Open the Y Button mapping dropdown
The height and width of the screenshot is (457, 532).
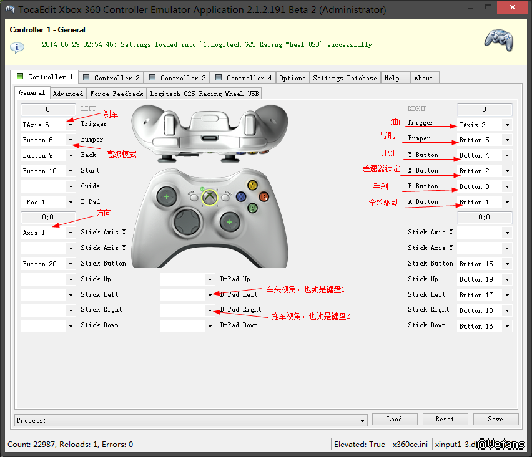(x=507, y=155)
